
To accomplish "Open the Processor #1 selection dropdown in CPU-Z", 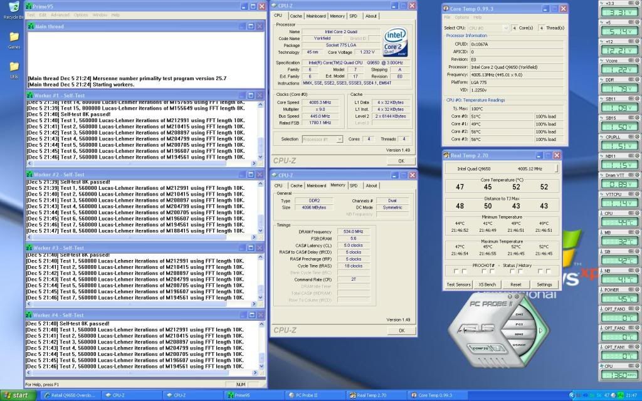I will [322, 139].
